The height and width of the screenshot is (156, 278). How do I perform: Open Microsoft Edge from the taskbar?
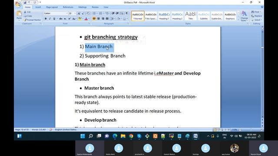click(x=115, y=136)
